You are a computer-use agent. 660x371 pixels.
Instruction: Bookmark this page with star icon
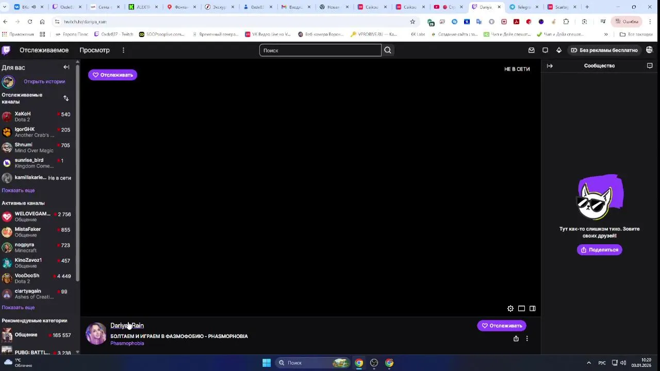pyautogui.click(x=412, y=22)
